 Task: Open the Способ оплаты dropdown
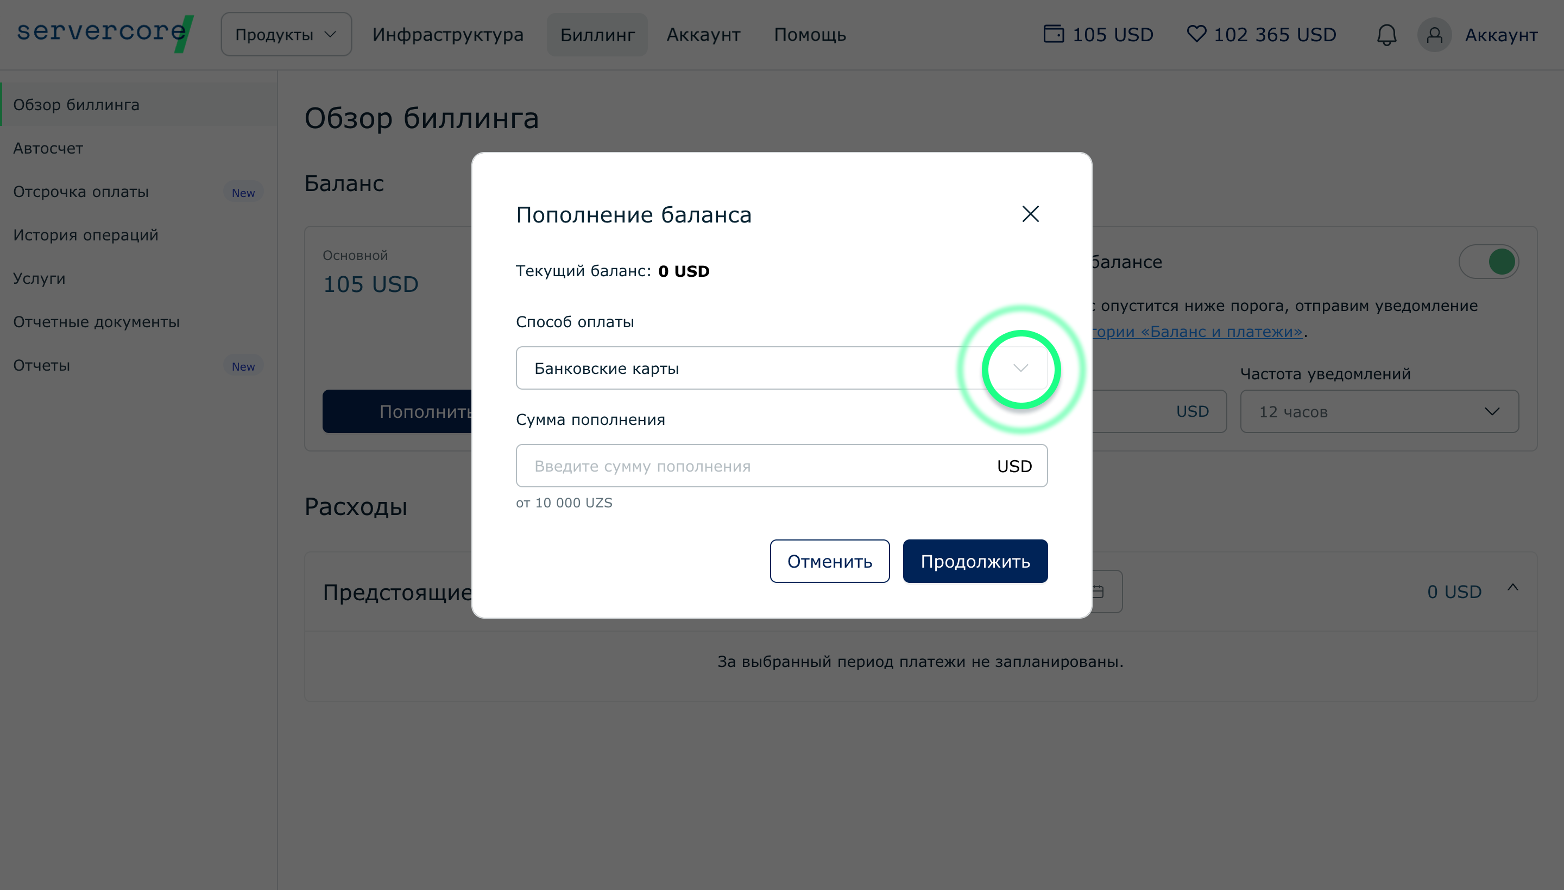point(781,368)
